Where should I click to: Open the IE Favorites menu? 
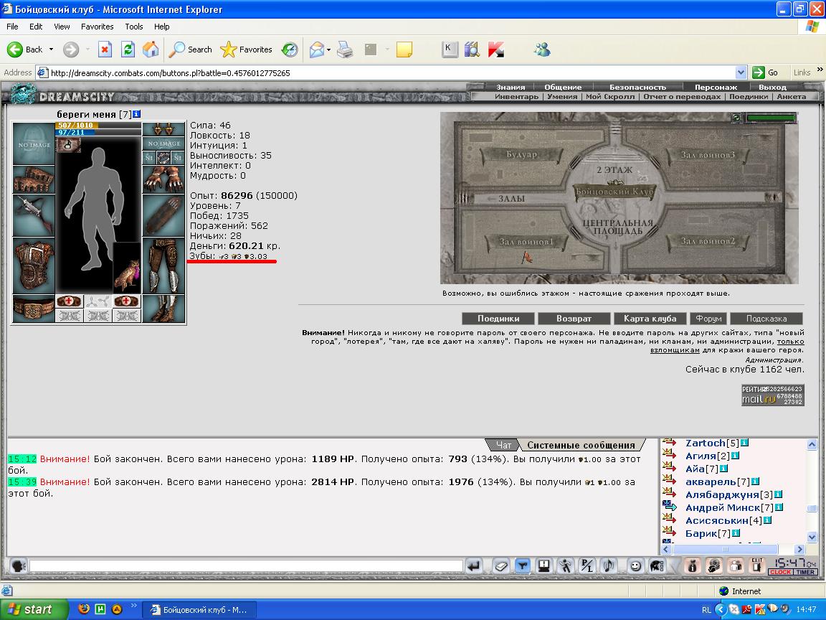click(97, 27)
